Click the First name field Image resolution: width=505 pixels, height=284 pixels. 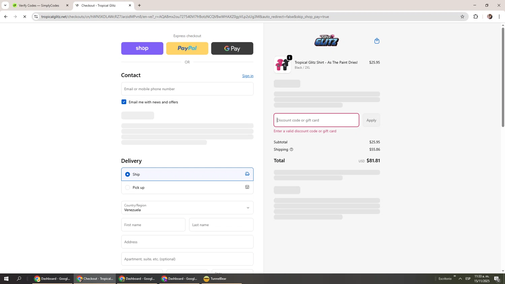[153, 225]
